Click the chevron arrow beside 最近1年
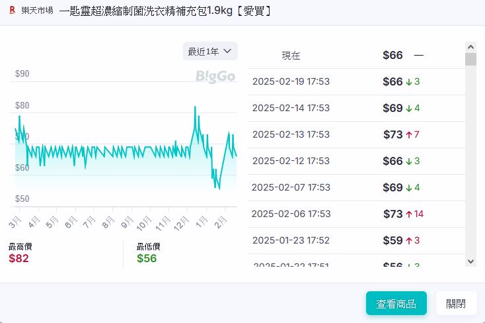 227,52
